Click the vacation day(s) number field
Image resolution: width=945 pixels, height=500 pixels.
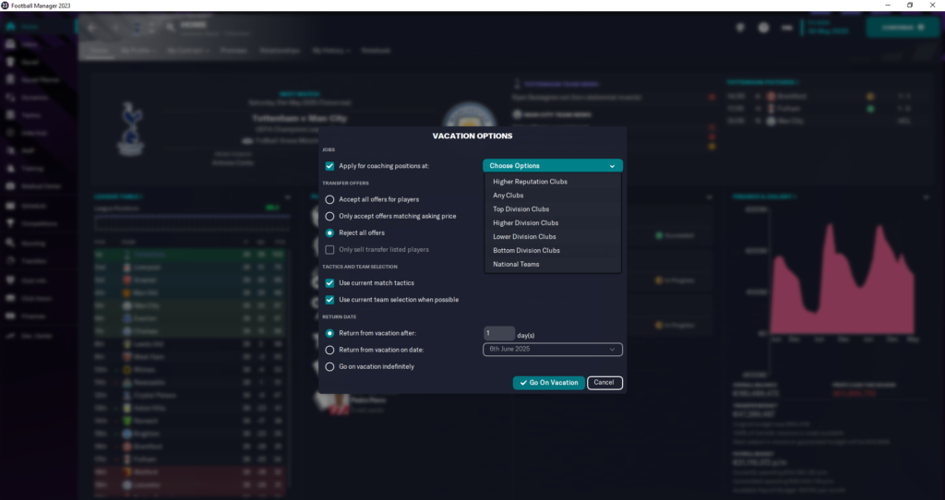(498, 333)
